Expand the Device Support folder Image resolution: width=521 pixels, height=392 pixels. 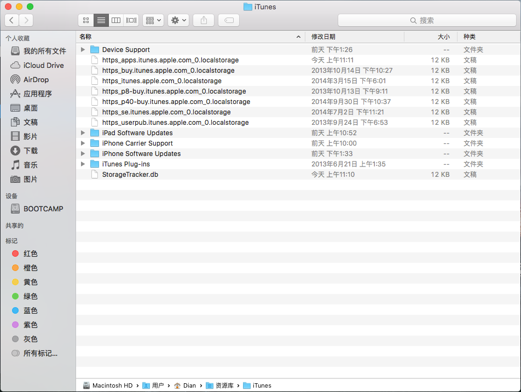(x=83, y=50)
